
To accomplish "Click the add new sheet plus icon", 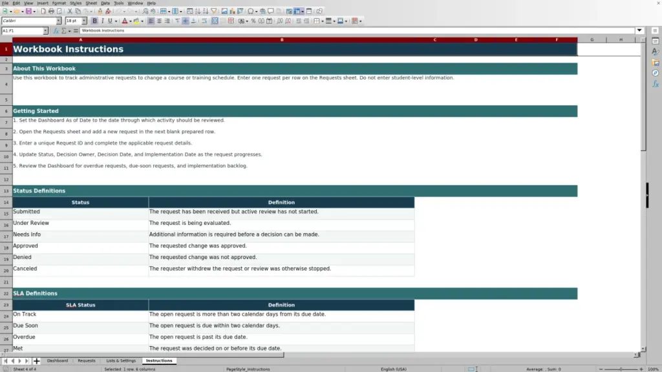I will 36,361.
